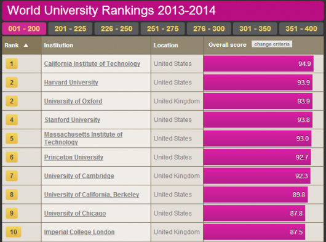Click the Institution column header
Screen dimensions: 326x242
58,45
